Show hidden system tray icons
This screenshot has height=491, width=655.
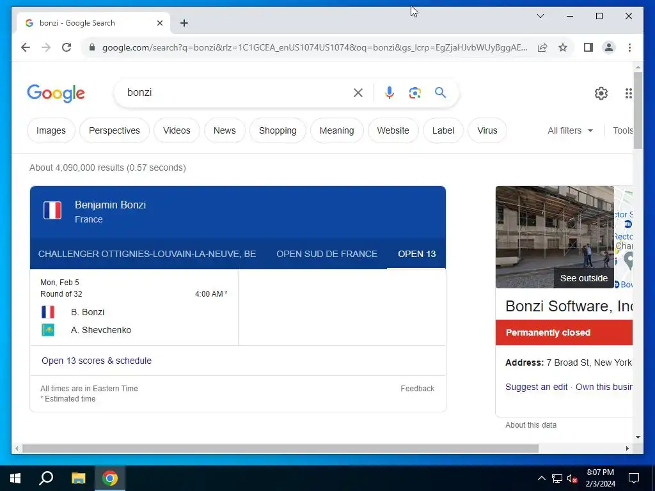point(541,478)
